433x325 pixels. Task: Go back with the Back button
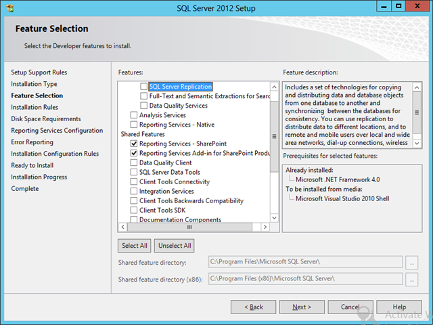coord(253,307)
